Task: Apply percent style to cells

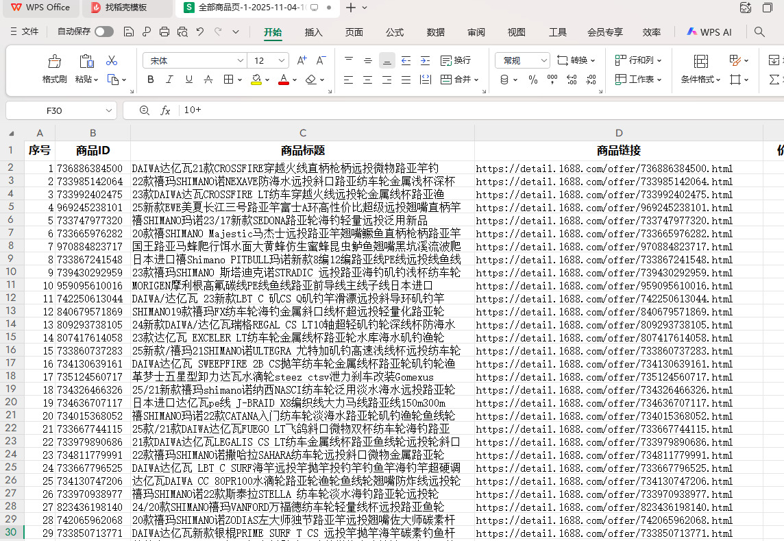Action: [533, 80]
